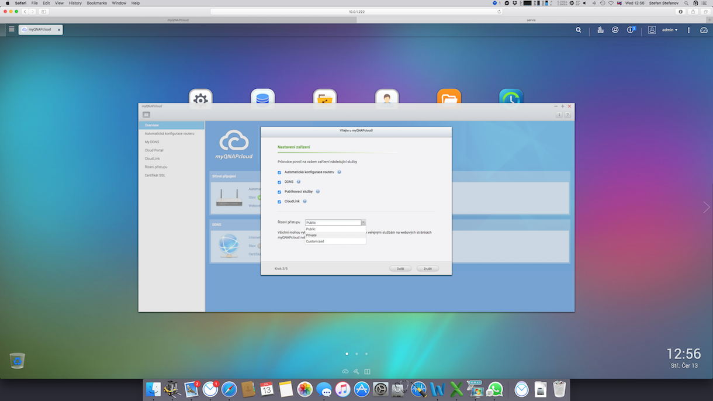Expand the admin user menu
The image size is (713, 401).
click(x=670, y=30)
